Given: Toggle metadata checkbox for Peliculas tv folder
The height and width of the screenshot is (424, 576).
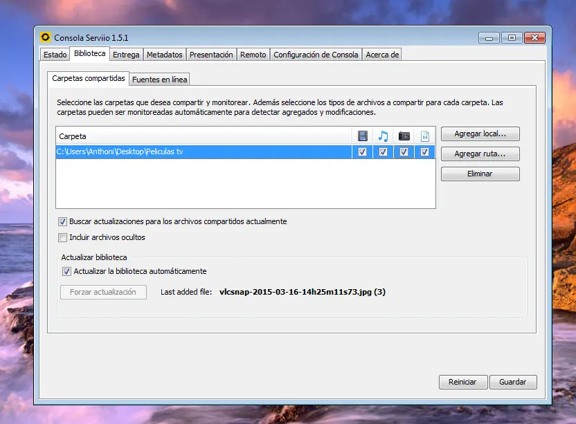Looking at the screenshot, I should point(424,151).
